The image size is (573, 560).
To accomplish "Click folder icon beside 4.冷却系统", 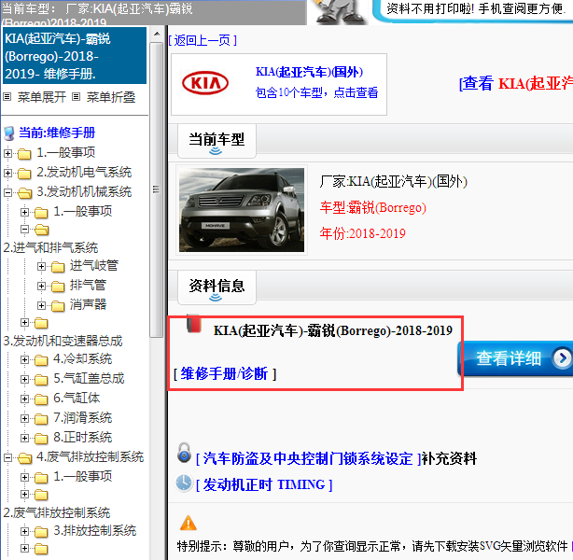I will click(41, 360).
